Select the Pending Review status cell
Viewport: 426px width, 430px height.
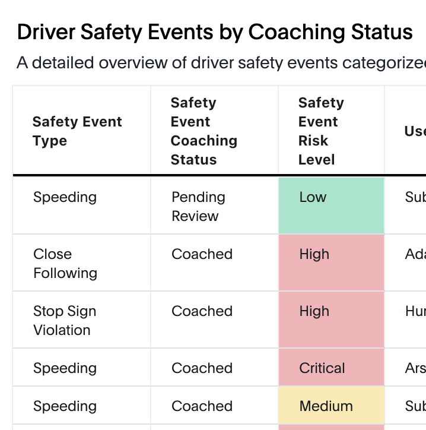pyautogui.click(x=198, y=206)
